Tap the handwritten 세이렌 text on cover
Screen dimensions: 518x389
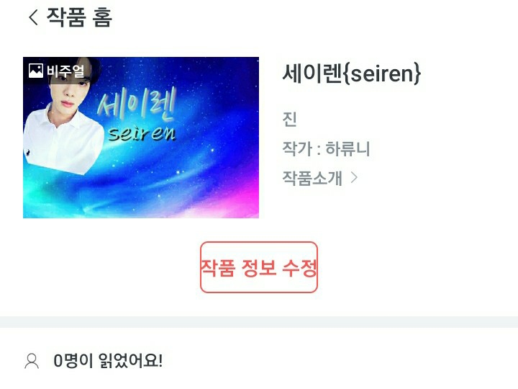pyautogui.click(x=137, y=105)
